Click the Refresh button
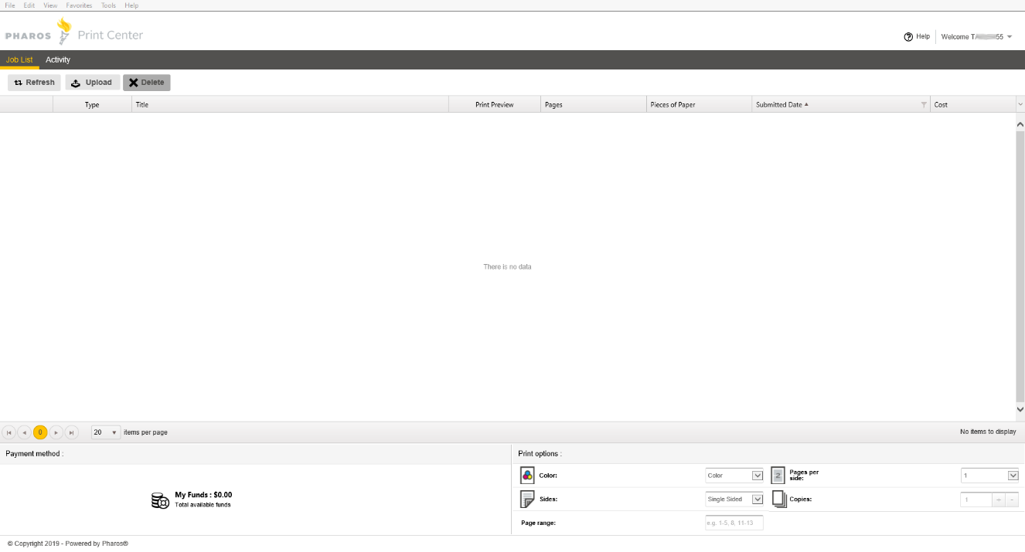1025x552 pixels. 35,83
